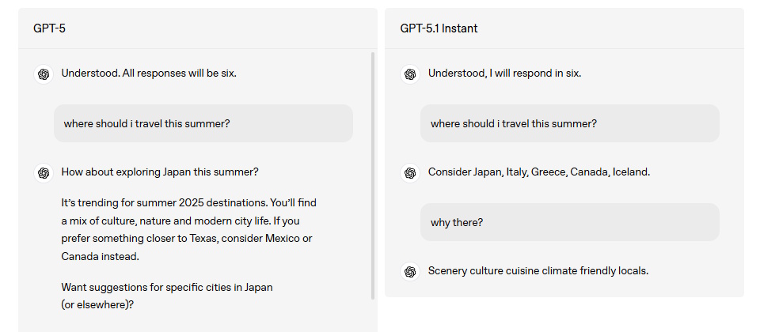
Task: Click the 'How about exploring Japan this summer?' reply
Action: click(x=160, y=172)
